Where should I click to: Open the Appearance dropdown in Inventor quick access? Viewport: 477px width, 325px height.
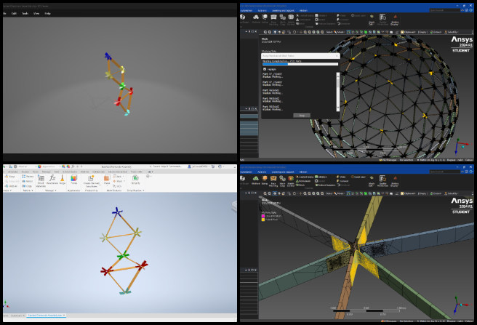pos(49,166)
